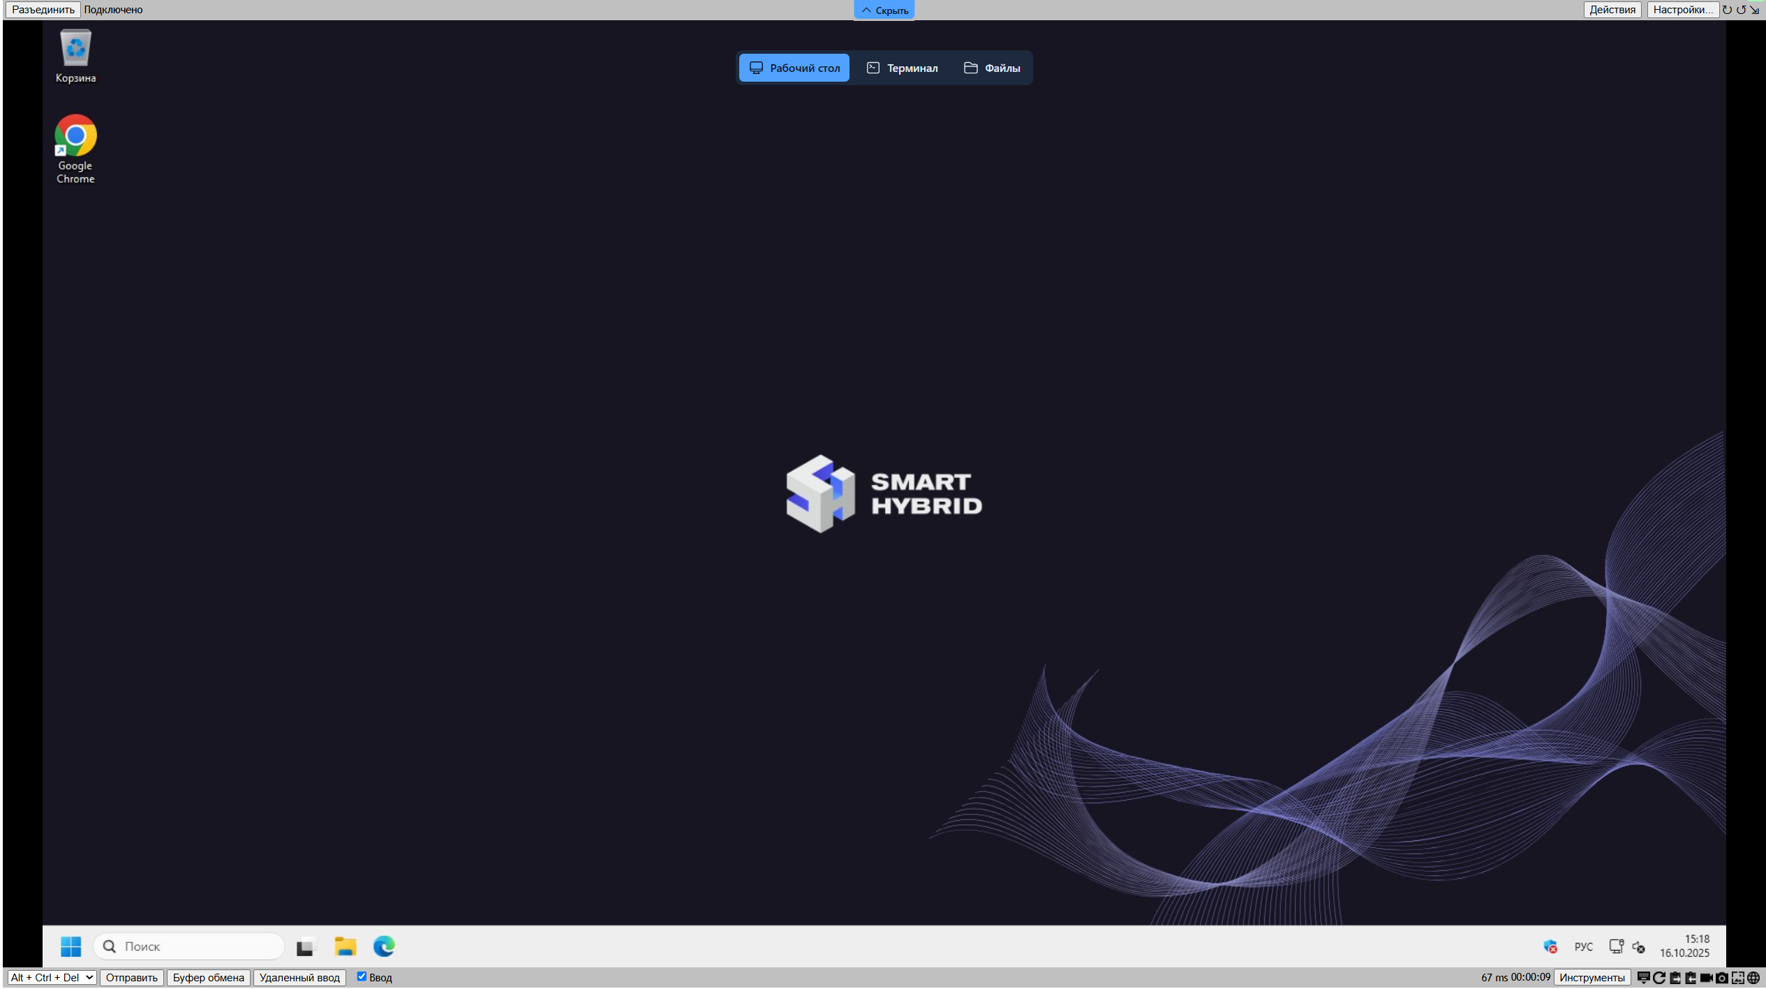Click the Поиск taskbar search field
The height and width of the screenshot is (989, 1766).
[x=190, y=946]
